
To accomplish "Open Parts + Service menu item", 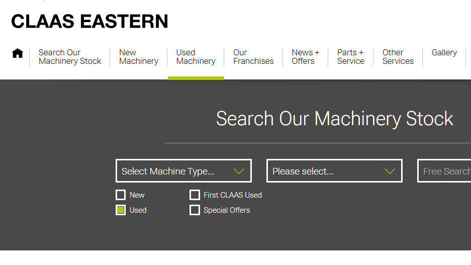I will pyautogui.click(x=350, y=57).
